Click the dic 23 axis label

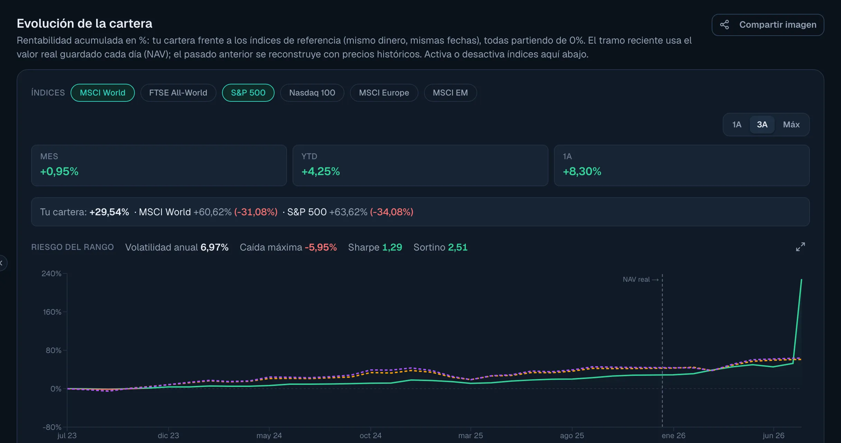point(168,435)
